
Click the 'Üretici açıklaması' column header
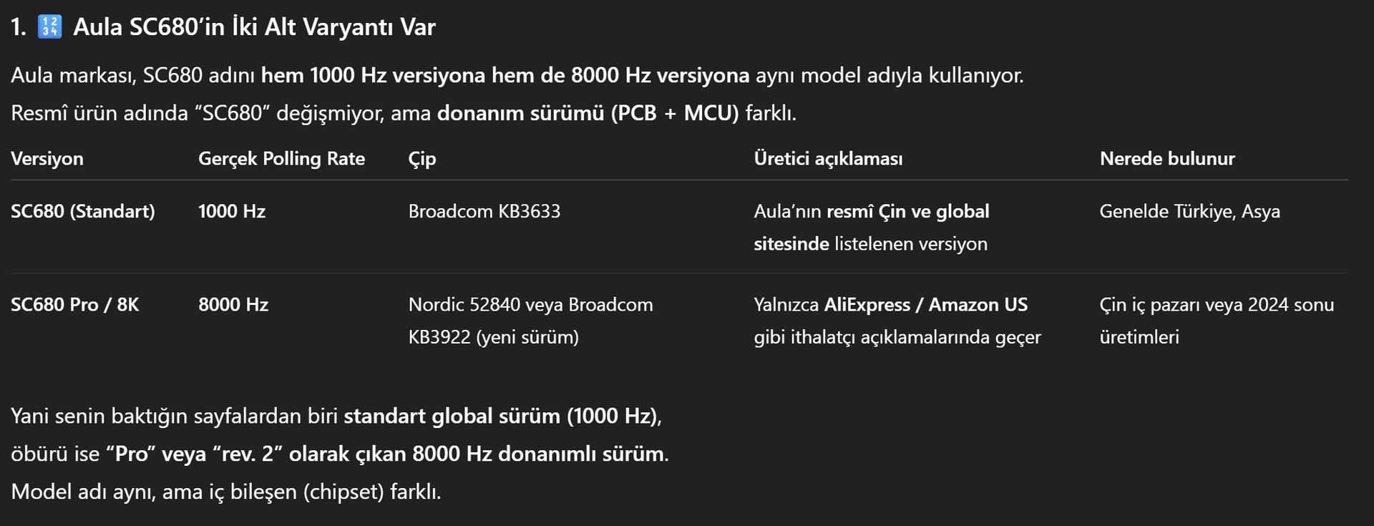click(828, 159)
